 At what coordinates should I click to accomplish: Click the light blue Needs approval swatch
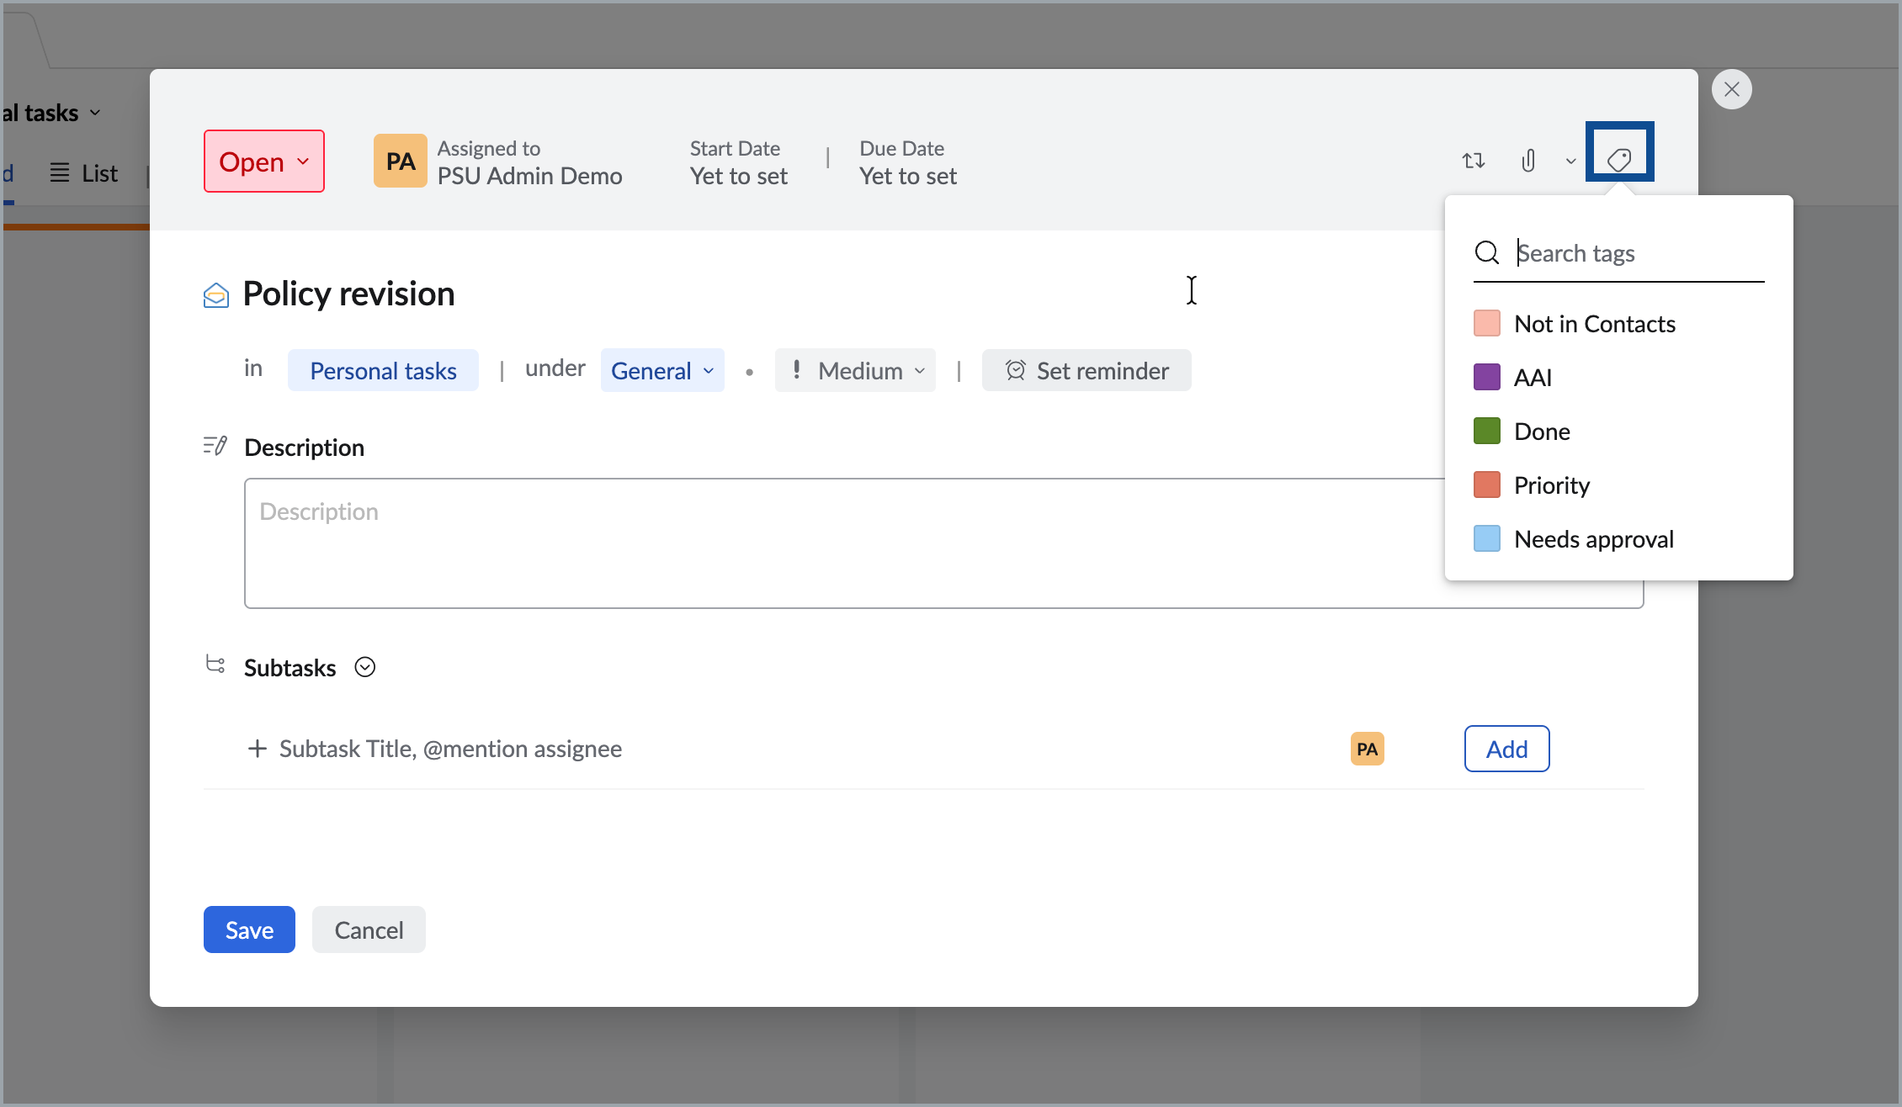pos(1487,538)
